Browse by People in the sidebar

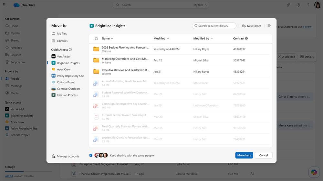pos(12,78)
